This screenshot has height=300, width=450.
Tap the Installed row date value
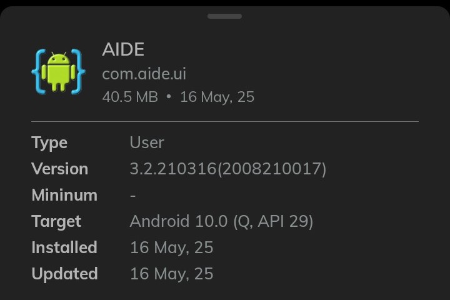[171, 247]
